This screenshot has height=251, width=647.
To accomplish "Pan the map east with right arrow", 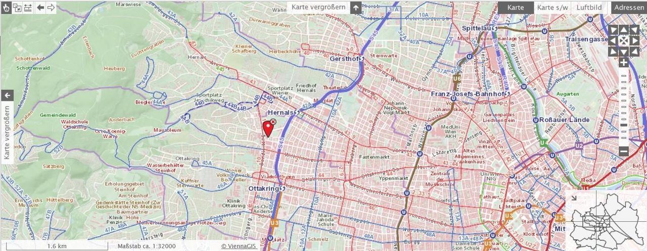I will (x=634, y=40).
